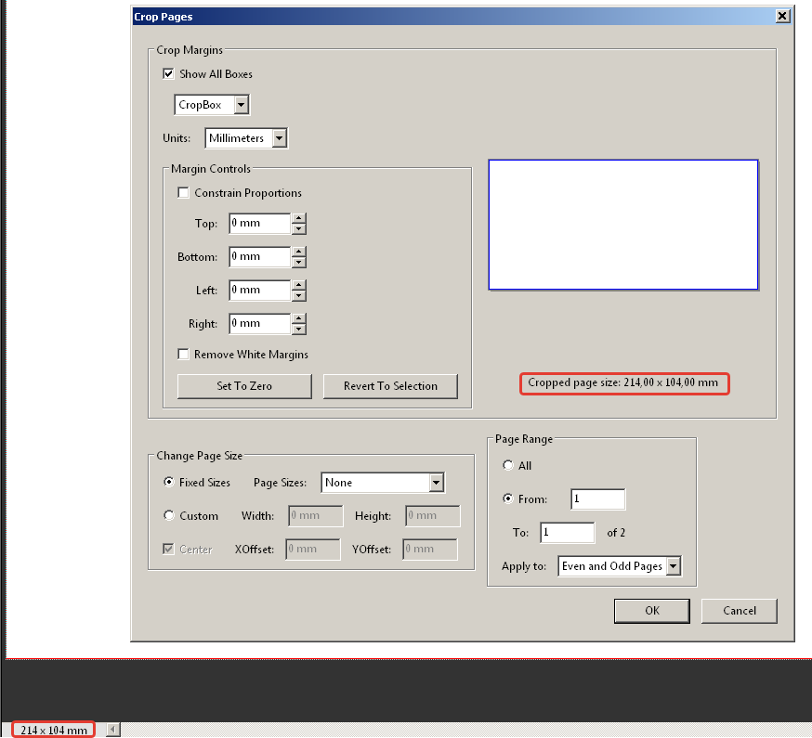Click the page preview thumbnail
This screenshot has width=812, height=738.
623,225
